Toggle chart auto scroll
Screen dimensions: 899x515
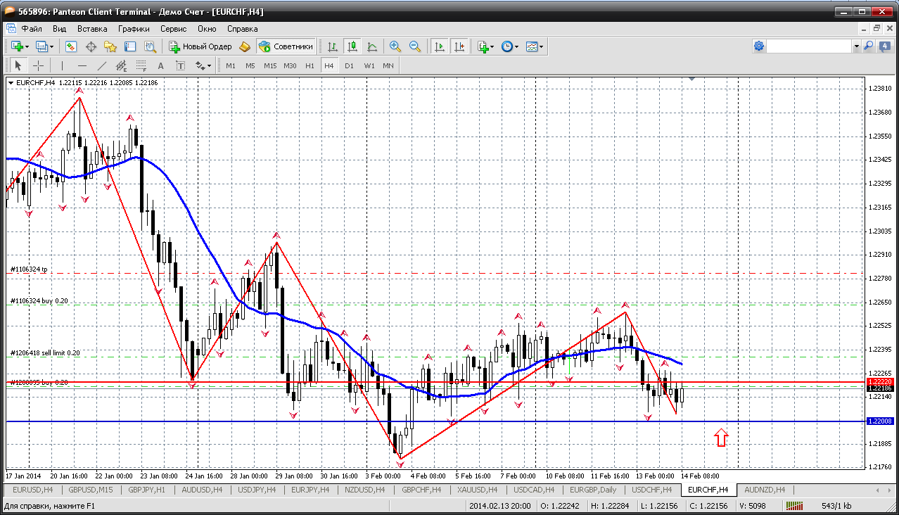click(440, 46)
